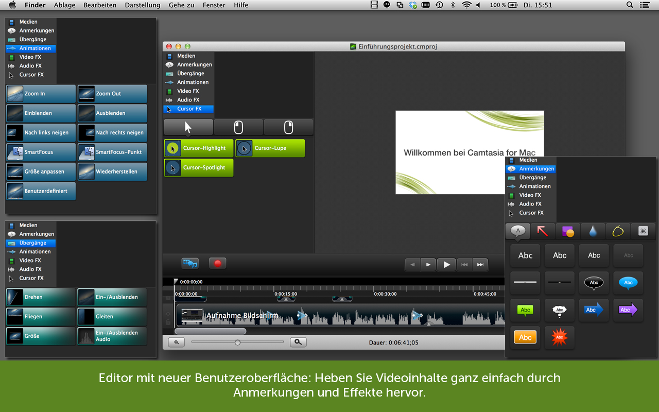Select Übergänge in the annotations panel sidebar

point(530,178)
